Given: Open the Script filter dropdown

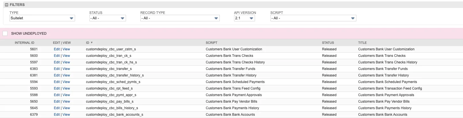Looking at the screenshot, I should pos(313,18).
